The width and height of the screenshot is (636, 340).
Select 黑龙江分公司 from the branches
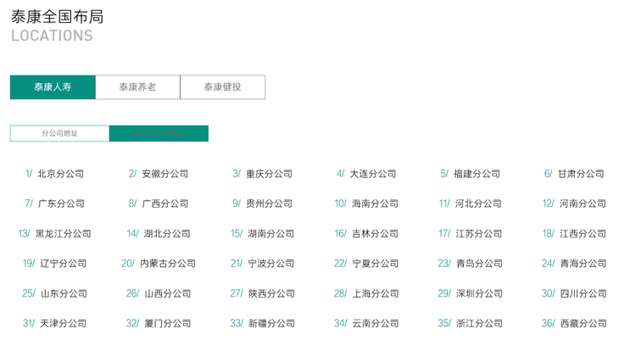click(x=63, y=234)
